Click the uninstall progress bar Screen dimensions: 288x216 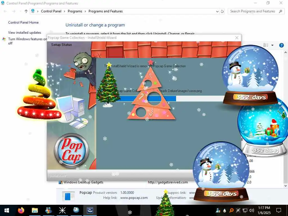click(x=170, y=98)
